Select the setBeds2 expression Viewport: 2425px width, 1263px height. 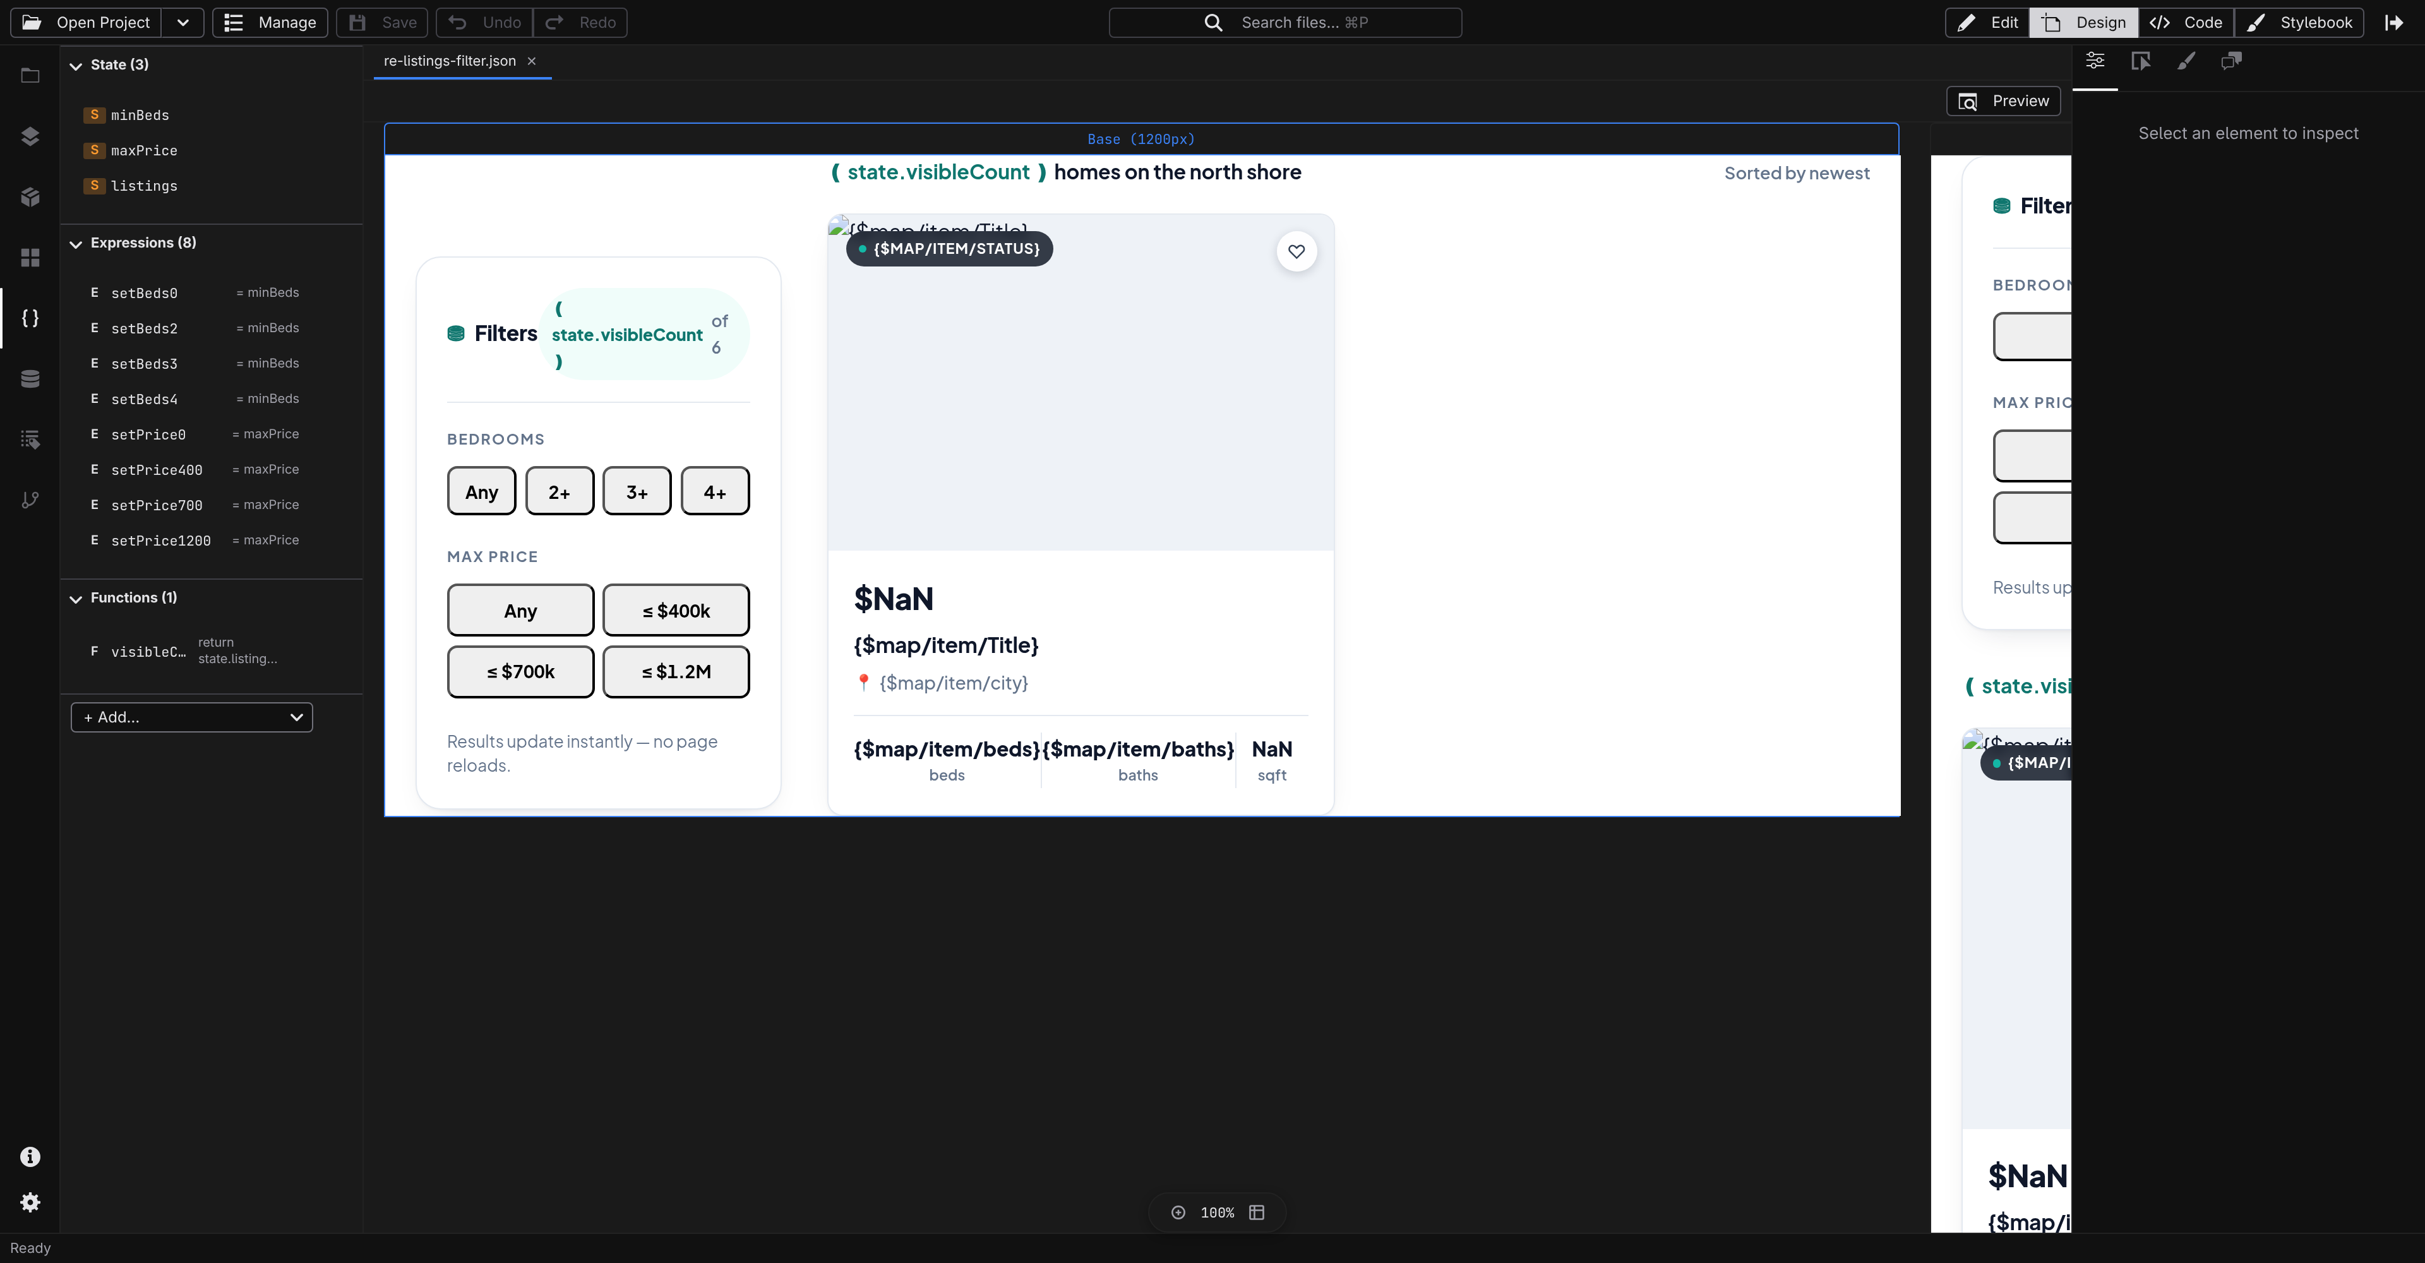[x=212, y=328]
